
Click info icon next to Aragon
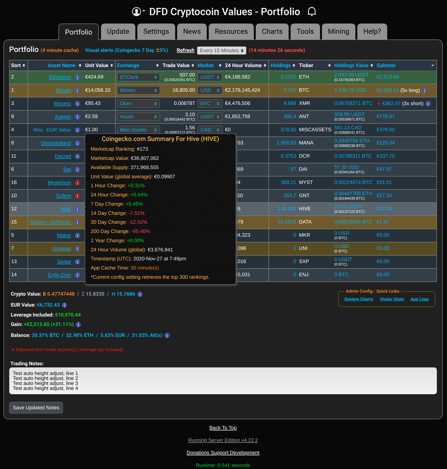[x=78, y=117]
